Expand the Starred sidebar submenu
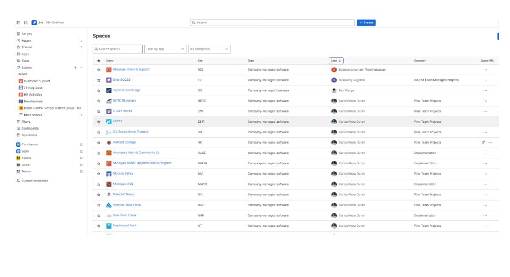Image resolution: width=510 pixels, height=277 pixels. 81,47
